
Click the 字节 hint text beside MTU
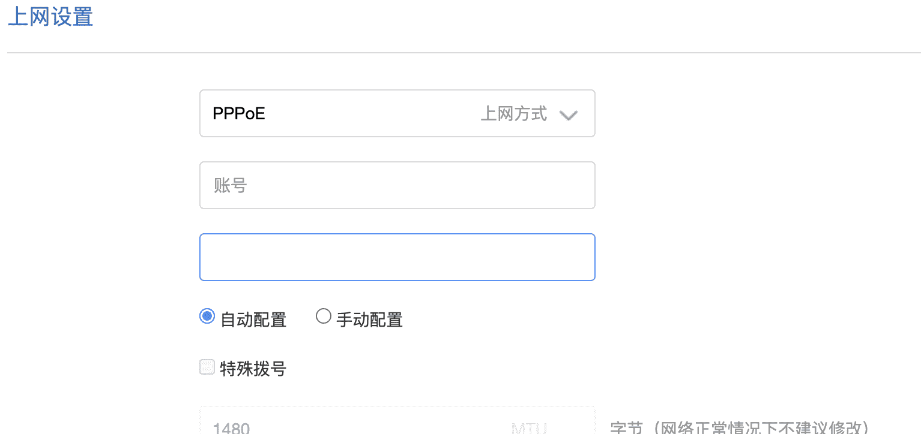627,428
